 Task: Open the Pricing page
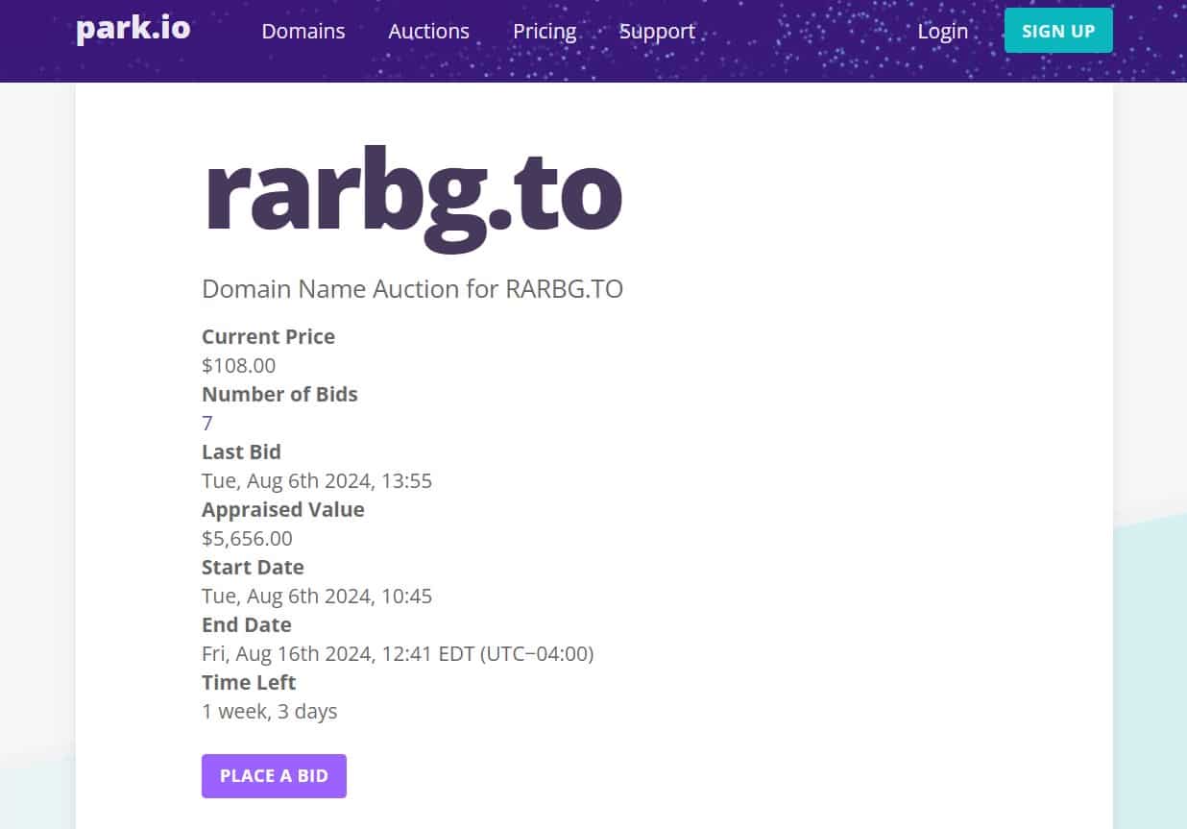pos(545,31)
